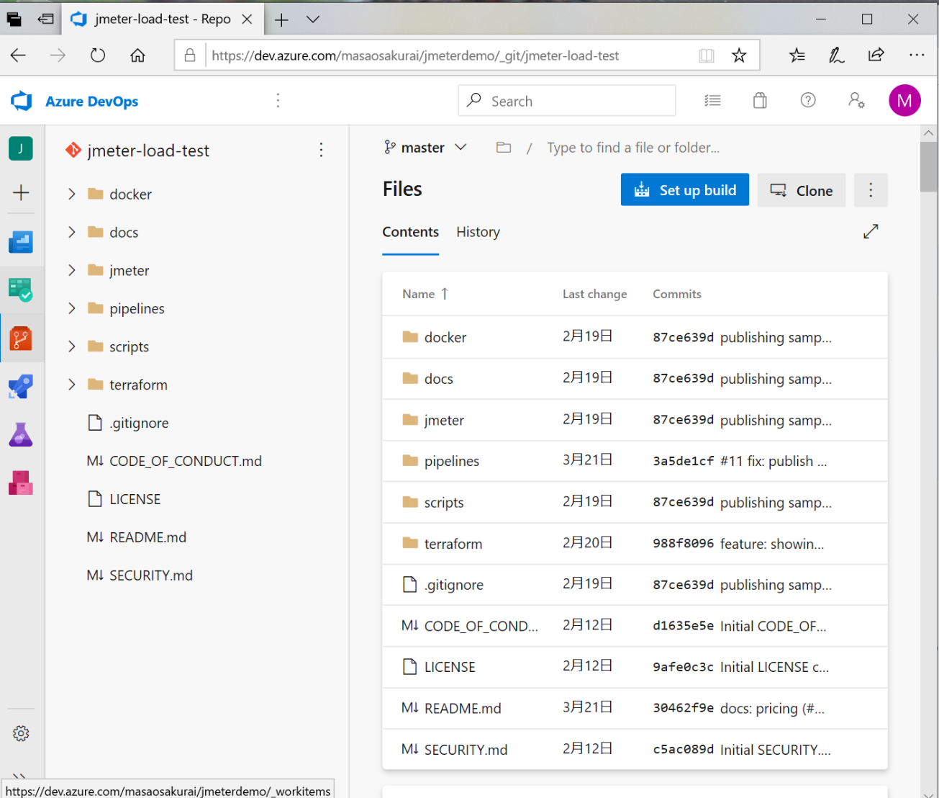Expand the terraform folder in tree
Image resolution: width=939 pixels, height=798 pixels.
tap(72, 385)
